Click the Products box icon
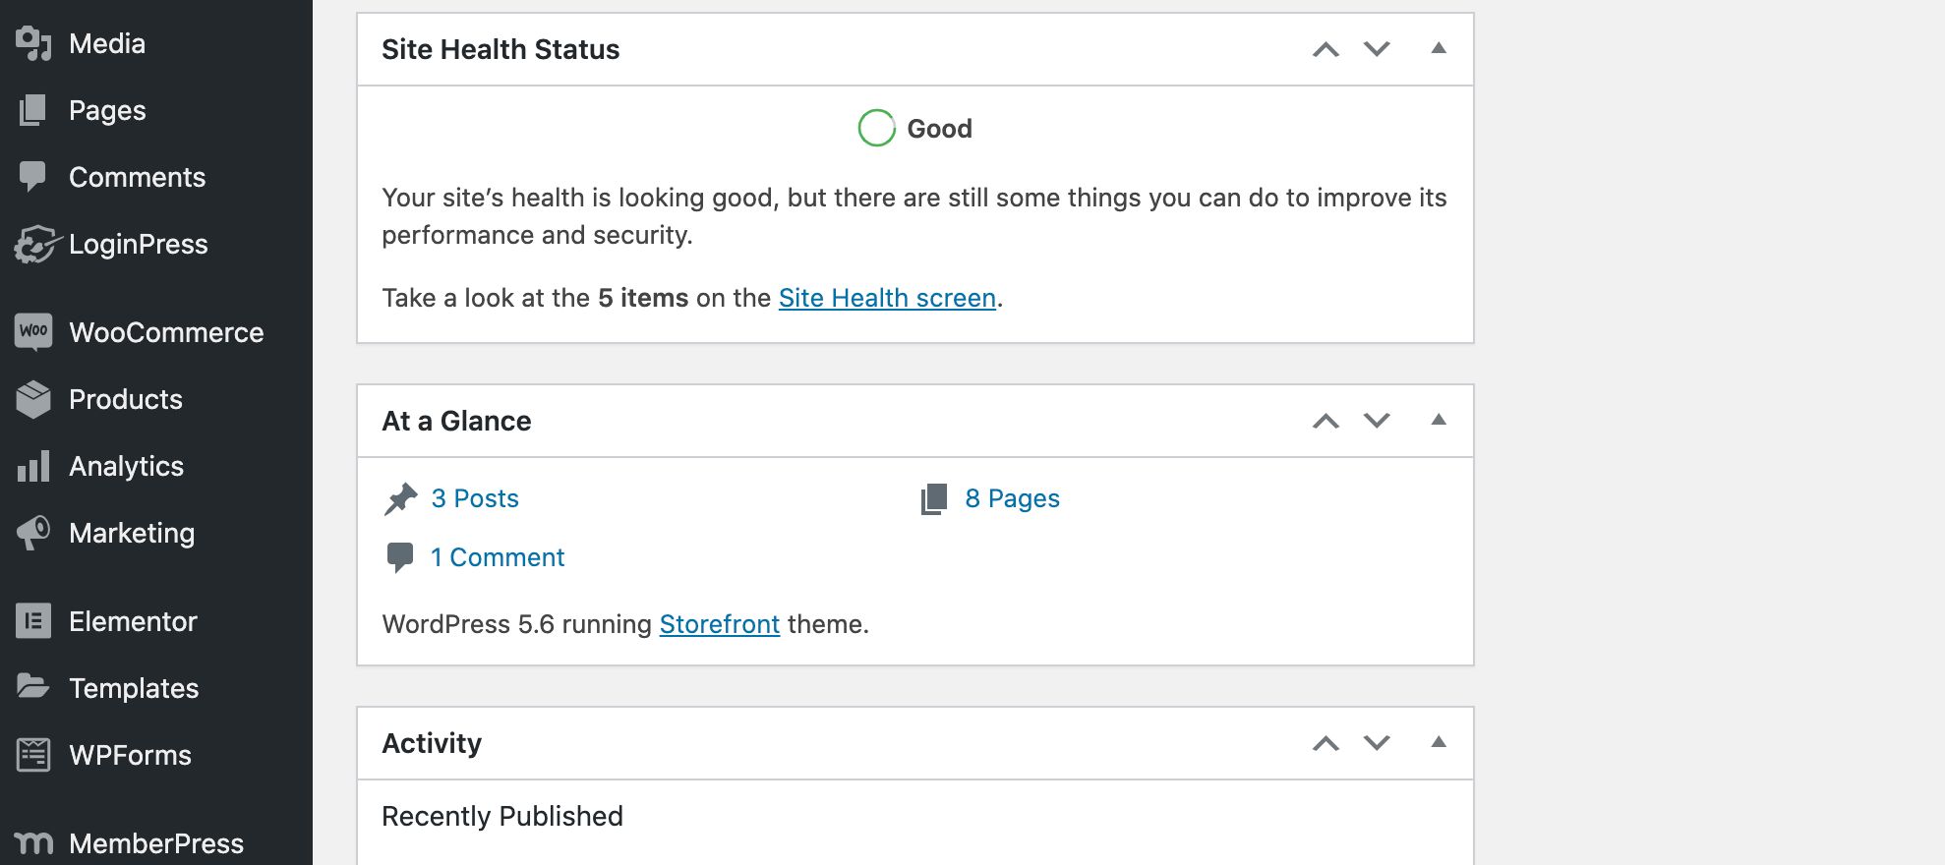Viewport: 1945px width, 865px height. 33,399
